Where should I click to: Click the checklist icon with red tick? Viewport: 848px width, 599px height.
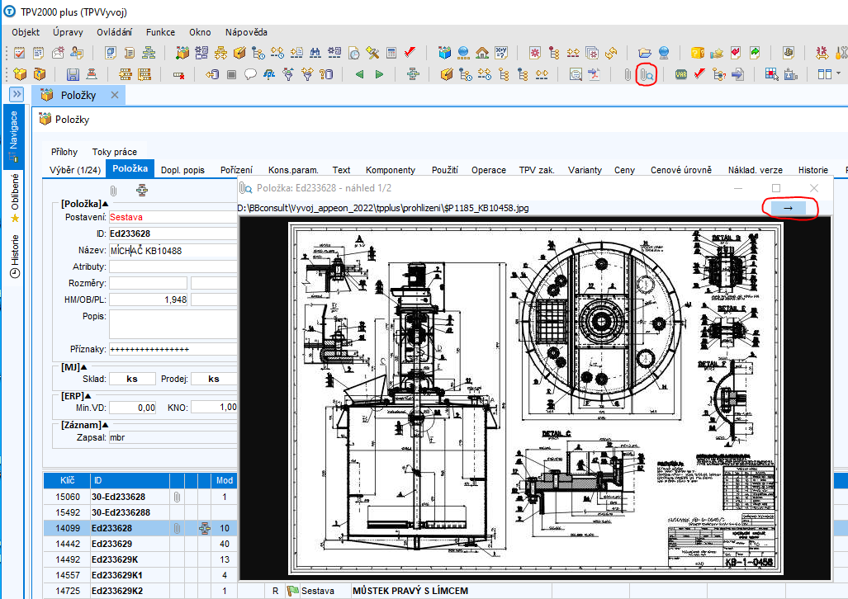20,53
